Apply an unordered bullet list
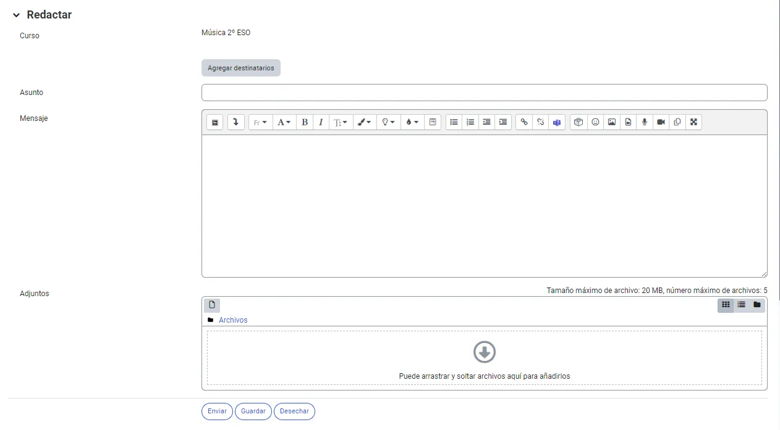Viewport: 780px width, 430px height. click(x=454, y=122)
